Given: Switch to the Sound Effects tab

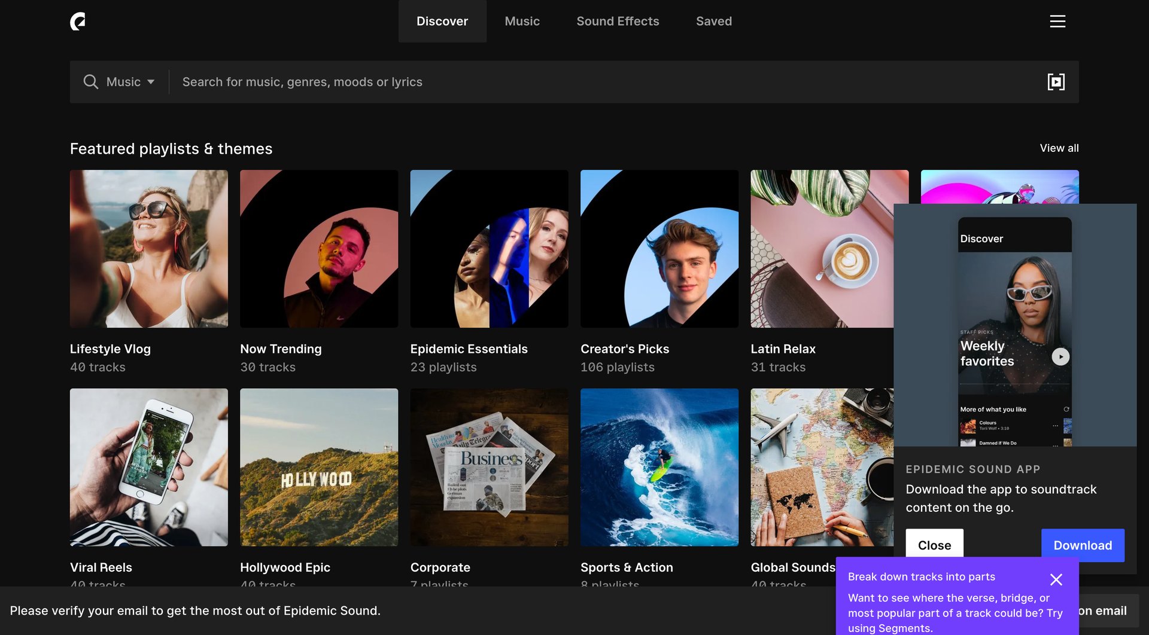Looking at the screenshot, I should [x=618, y=21].
